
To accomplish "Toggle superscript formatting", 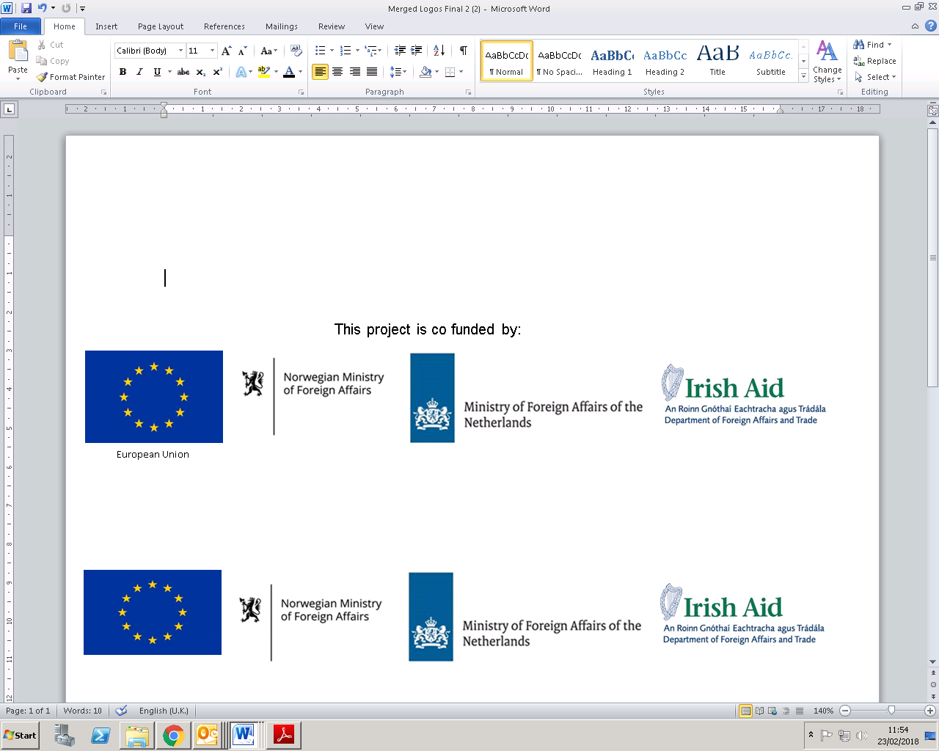I will tap(218, 72).
